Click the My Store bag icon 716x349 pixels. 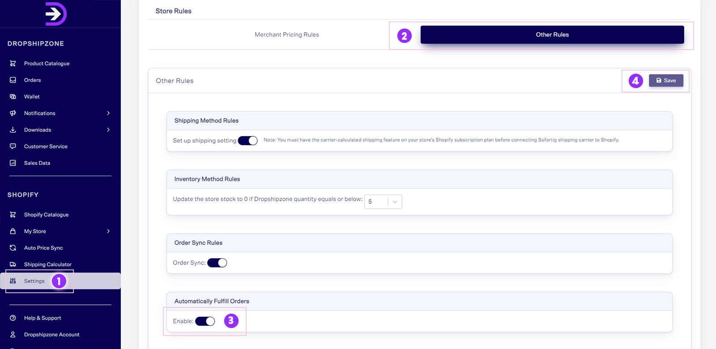pos(13,231)
